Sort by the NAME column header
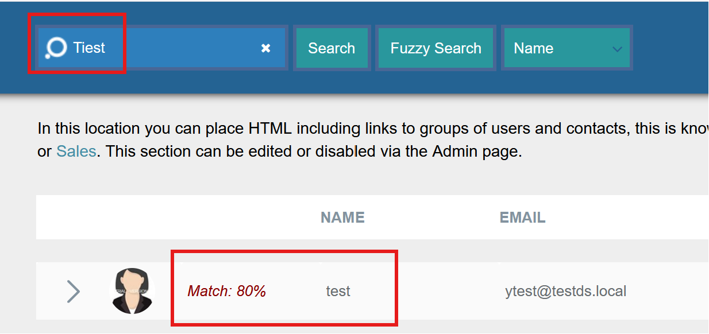This screenshot has height=334, width=709. (342, 218)
